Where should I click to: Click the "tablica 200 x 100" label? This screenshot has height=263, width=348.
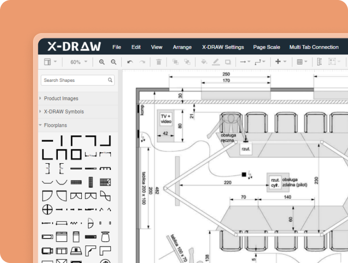(x=144, y=188)
